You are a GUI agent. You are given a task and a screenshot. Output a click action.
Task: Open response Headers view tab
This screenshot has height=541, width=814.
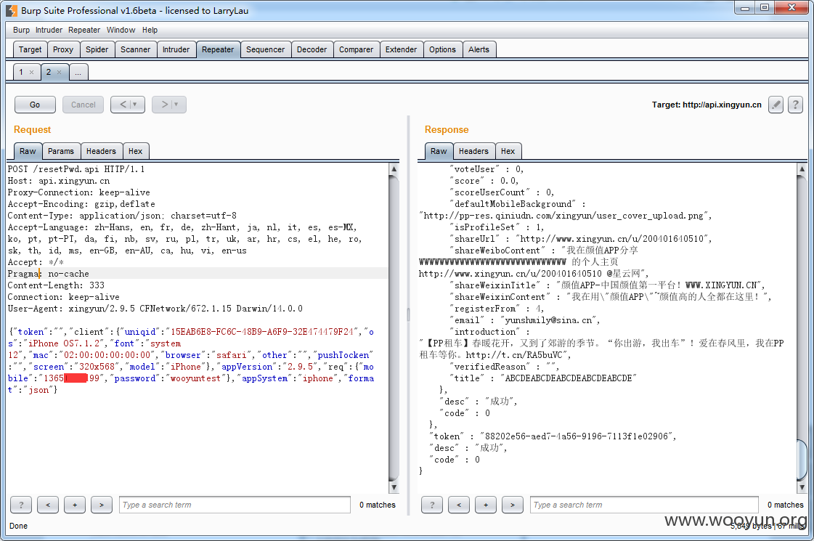click(x=473, y=151)
